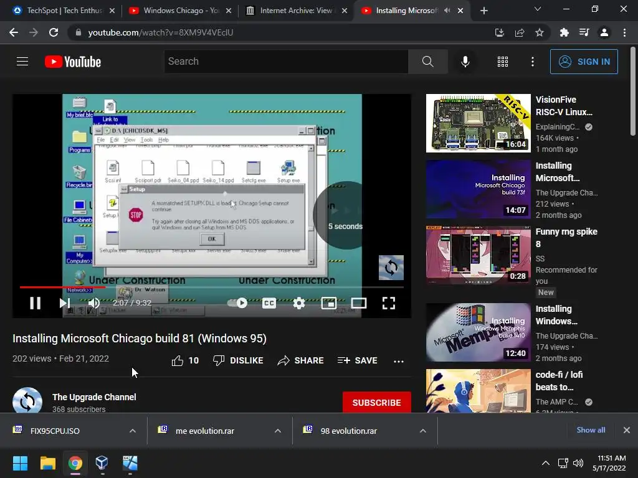This screenshot has height=478, width=638.
Task: Open the Chrome extensions puzzle icon
Action: pyautogui.click(x=564, y=32)
